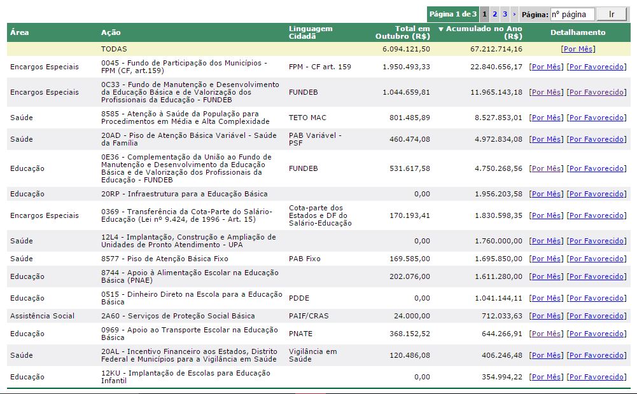Open Por Favorecido for 8744 PNAE row

[x=596, y=276]
